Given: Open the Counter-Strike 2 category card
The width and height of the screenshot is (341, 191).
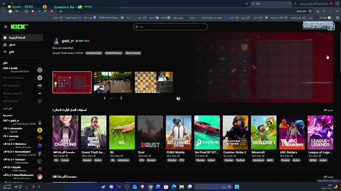Looking at the screenshot, I should coord(235,132).
